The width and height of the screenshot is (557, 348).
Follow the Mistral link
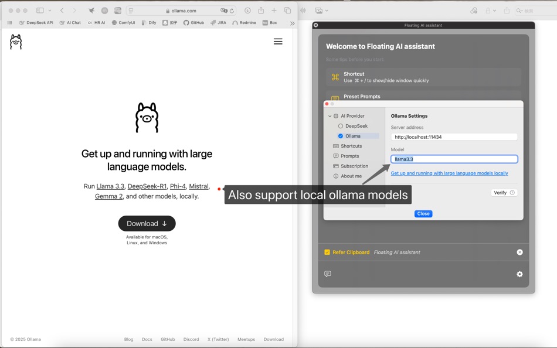point(199,186)
